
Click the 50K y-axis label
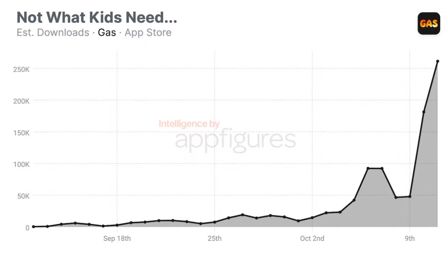click(23, 196)
